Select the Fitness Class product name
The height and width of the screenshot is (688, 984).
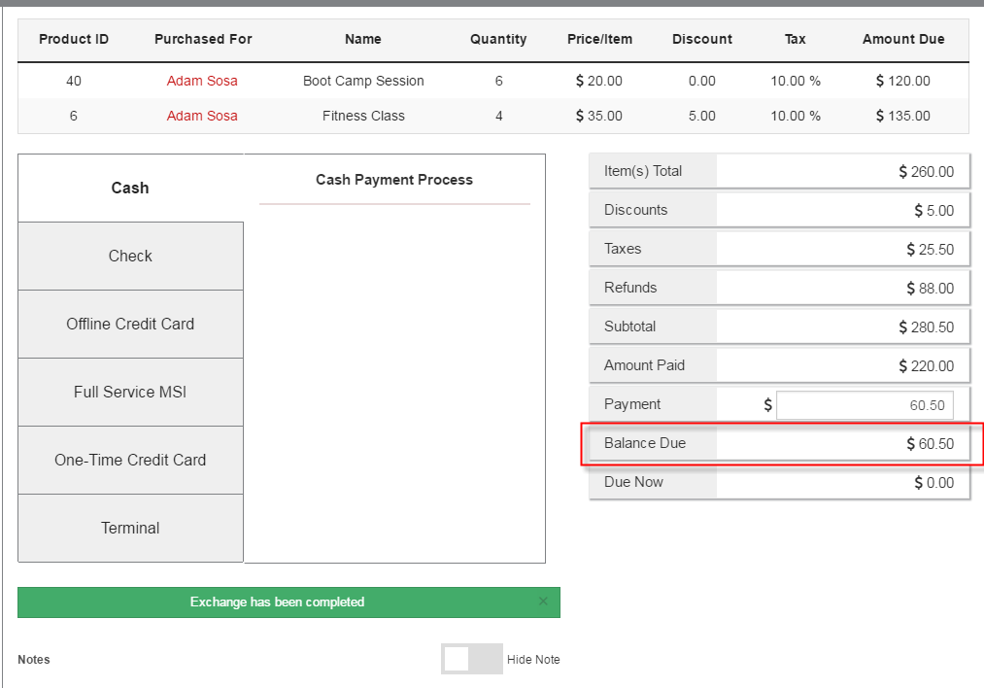coord(363,116)
